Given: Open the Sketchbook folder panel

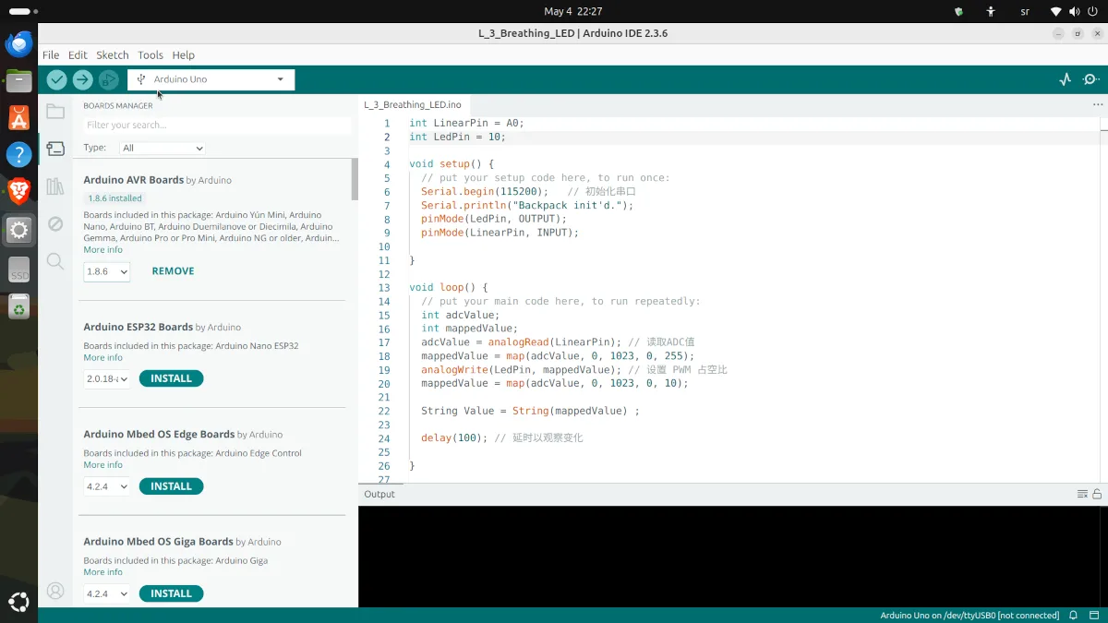Looking at the screenshot, I should (55, 113).
